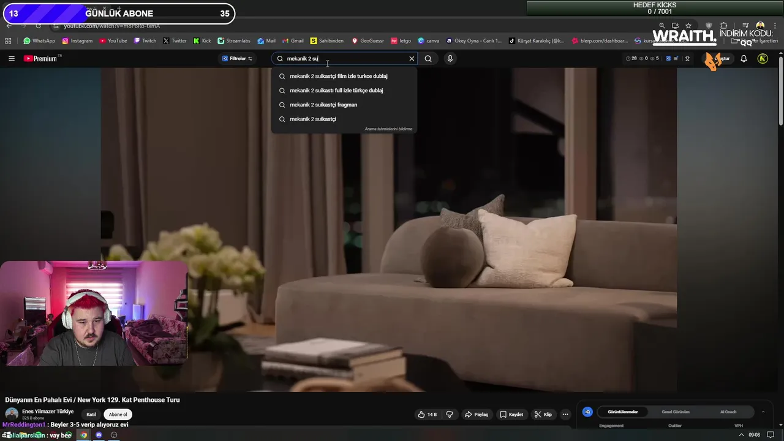Open WhatsApp bookmark
Screen dimensions: 784x441
click(x=39, y=41)
